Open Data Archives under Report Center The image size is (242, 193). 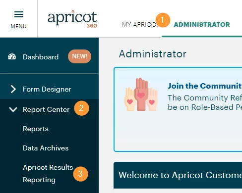pyautogui.click(x=46, y=148)
